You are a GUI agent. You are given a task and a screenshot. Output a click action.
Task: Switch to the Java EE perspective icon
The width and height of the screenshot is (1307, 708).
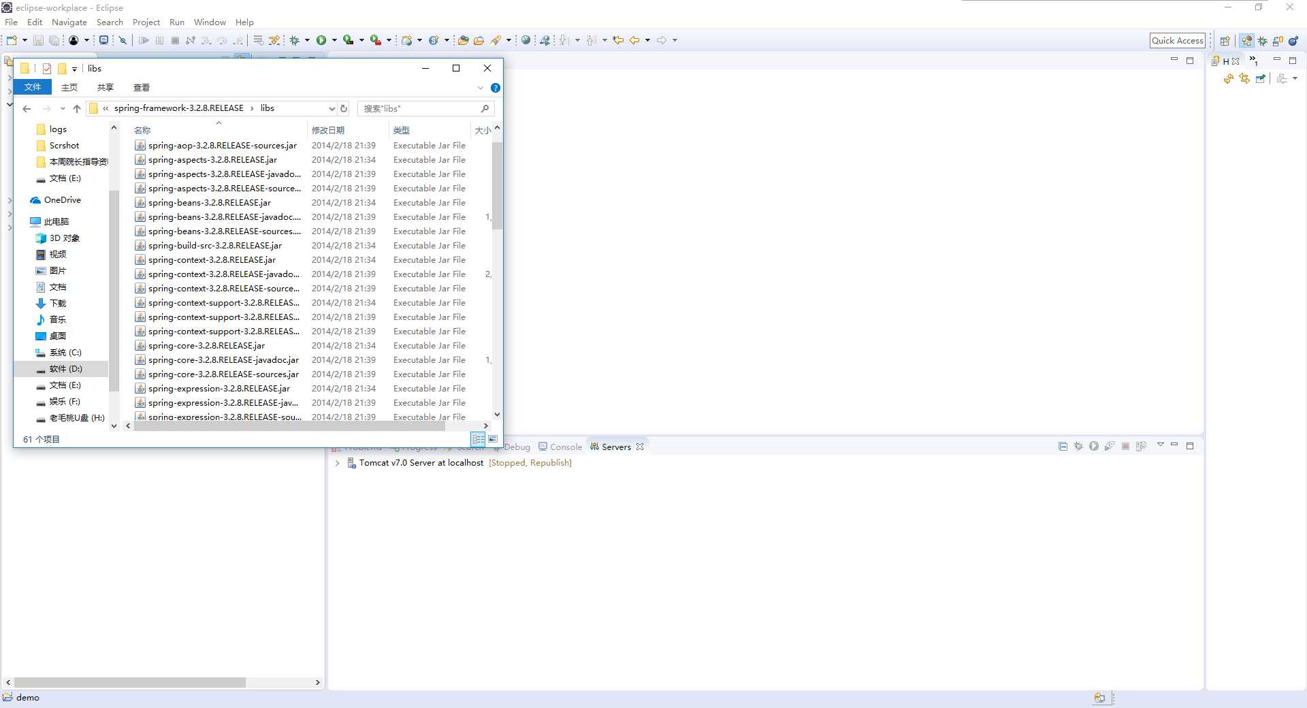point(1246,41)
